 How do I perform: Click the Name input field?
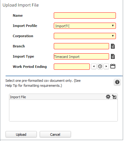[85, 15]
